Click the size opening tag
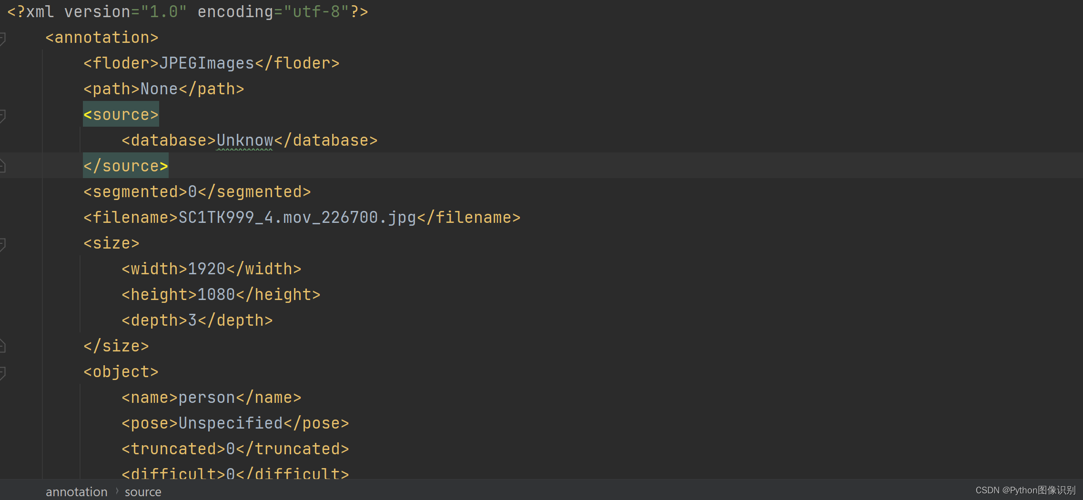 111,243
